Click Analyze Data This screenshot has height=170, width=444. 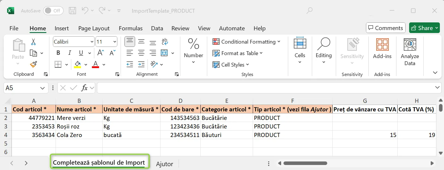(x=410, y=52)
